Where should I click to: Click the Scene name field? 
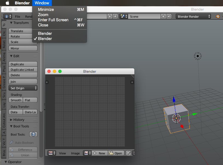[144, 16]
